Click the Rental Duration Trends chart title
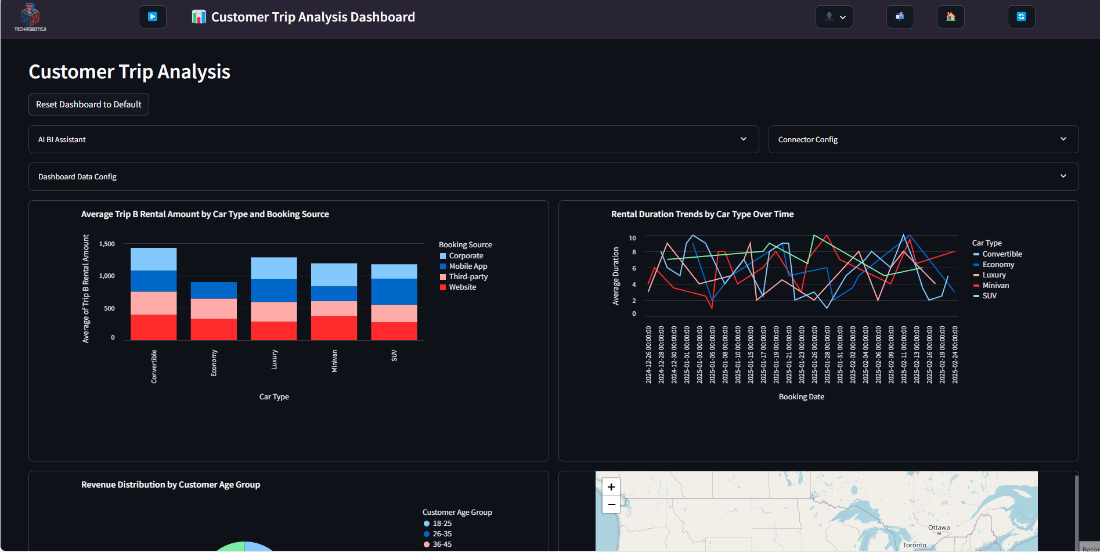Screen dimensions: 1100x552 (x=702, y=214)
